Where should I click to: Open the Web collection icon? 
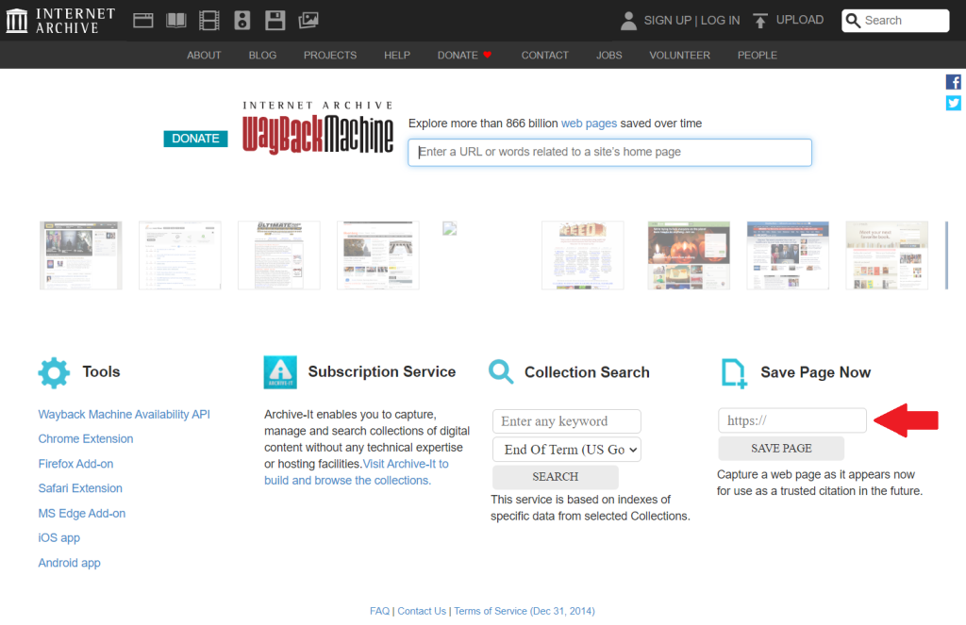pos(143,21)
